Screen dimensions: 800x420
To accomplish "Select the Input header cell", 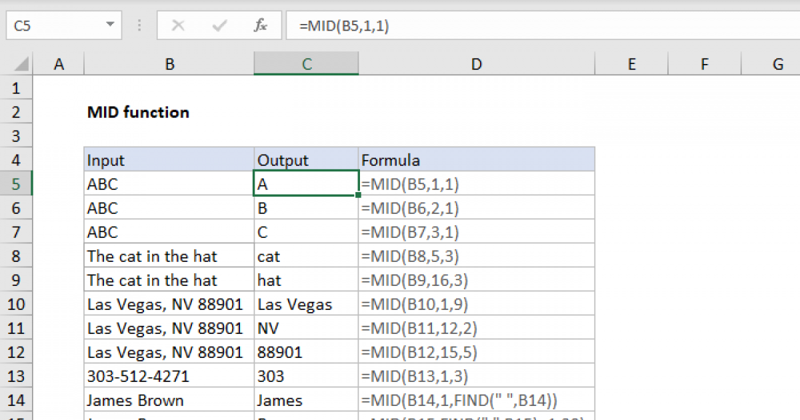I will [169, 160].
